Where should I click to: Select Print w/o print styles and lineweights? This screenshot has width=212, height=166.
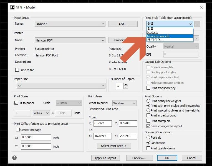coord(148,110)
